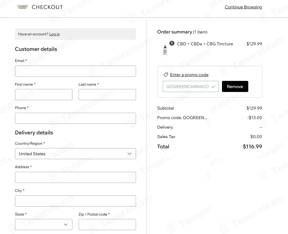Click the Enter a promo code link
This screenshot has height=234, width=288.
click(189, 75)
